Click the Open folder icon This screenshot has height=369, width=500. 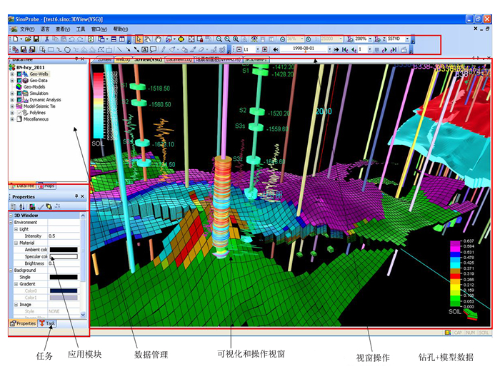point(26,39)
